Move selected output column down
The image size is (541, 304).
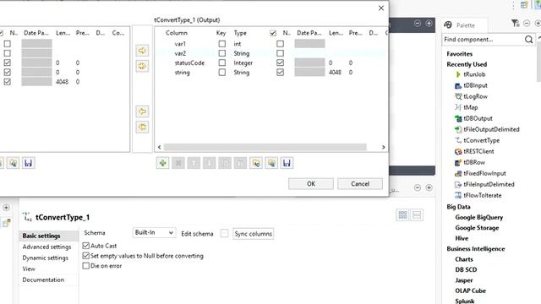(x=209, y=163)
